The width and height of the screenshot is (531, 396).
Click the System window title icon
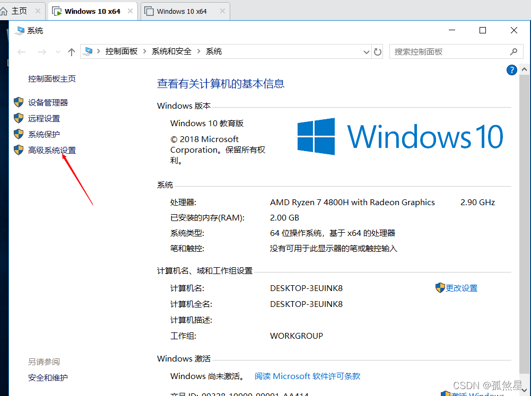20,30
